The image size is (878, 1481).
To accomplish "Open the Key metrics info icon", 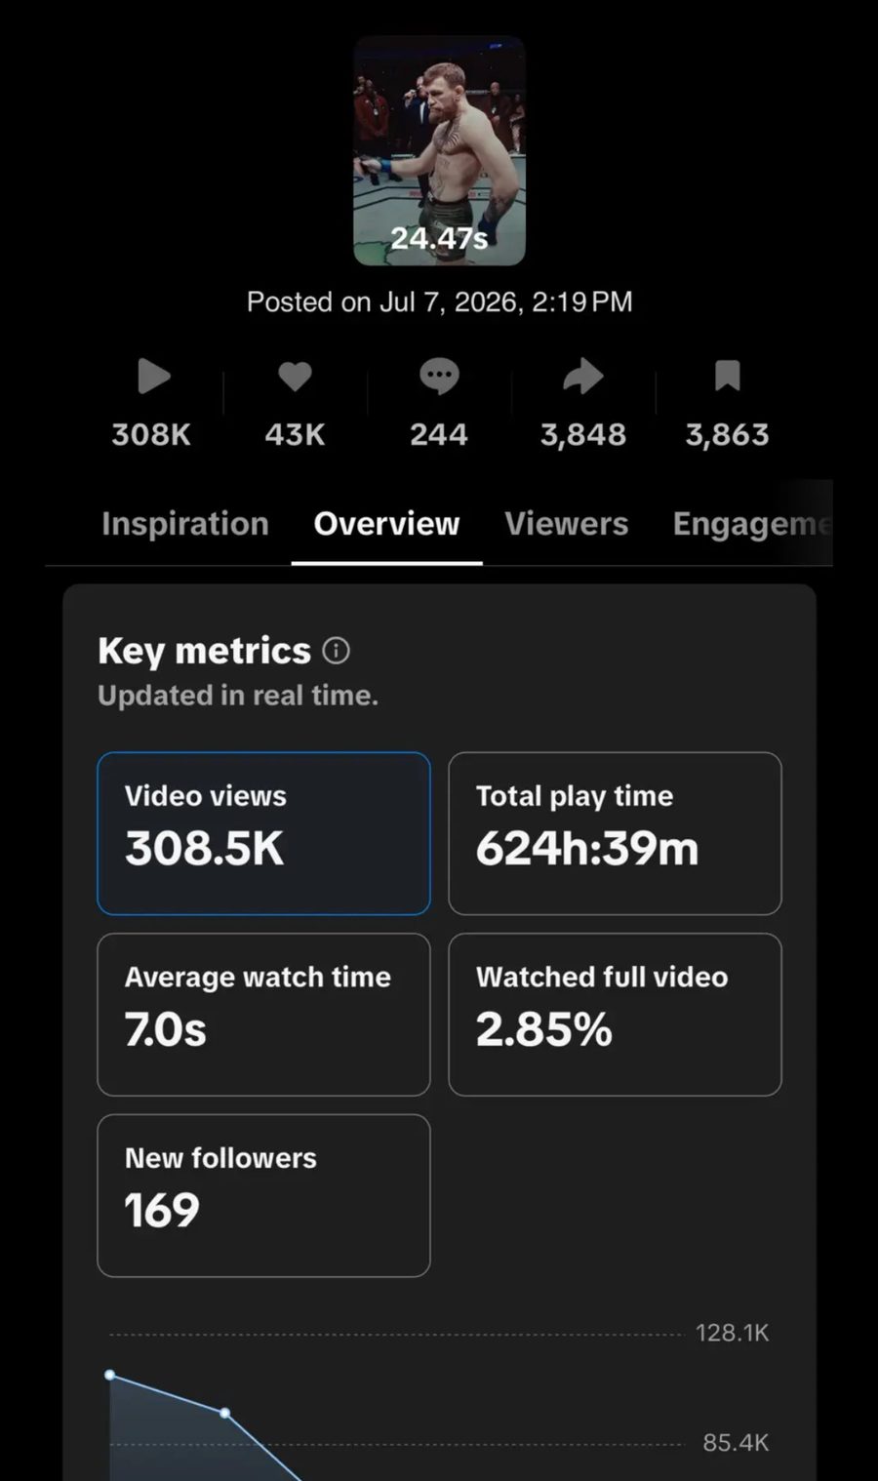I will (x=336, y=651).
